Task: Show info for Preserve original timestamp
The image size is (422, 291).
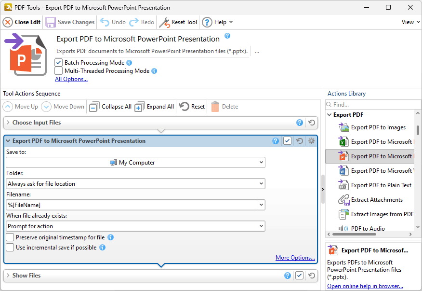Action: click(x=111, y=237)
